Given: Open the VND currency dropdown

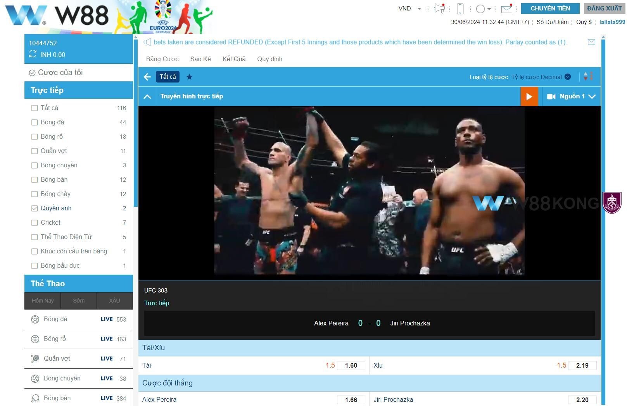Looking at the screenshot, I should pos(410,9).
